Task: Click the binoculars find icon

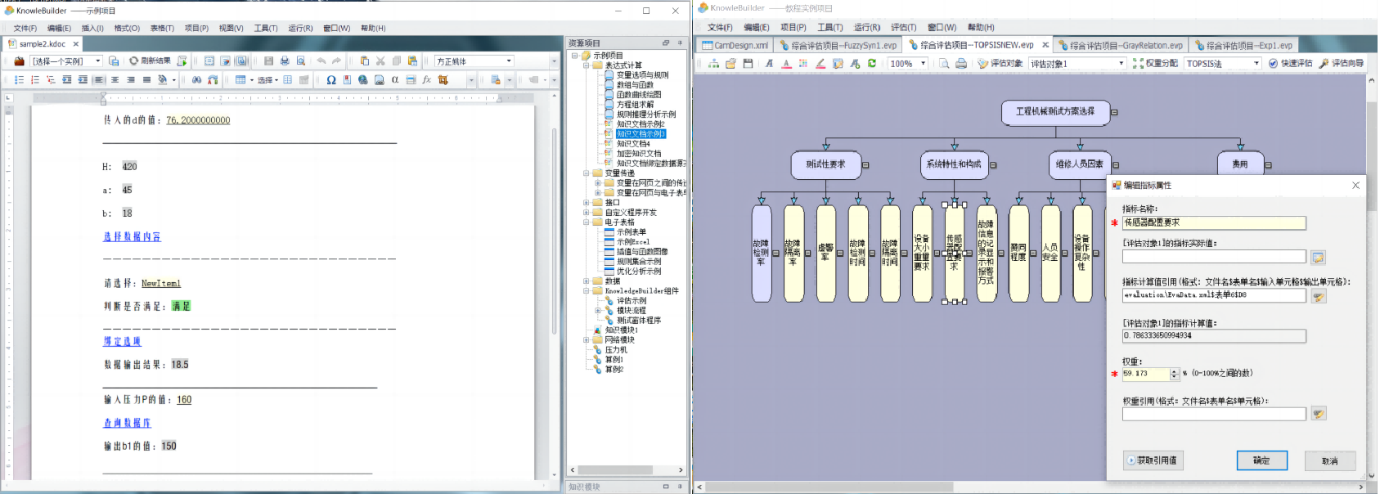Action: 196,80
